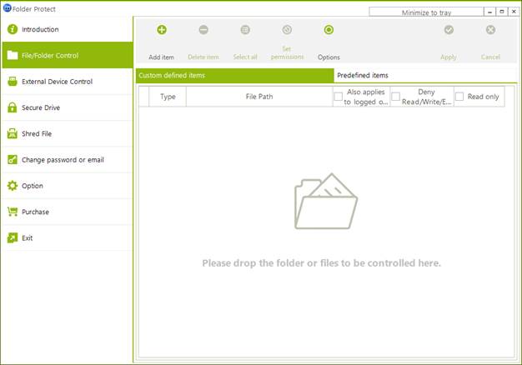Click the Introduction info icon
Screen dimensions: 522x365
point(13,29)
